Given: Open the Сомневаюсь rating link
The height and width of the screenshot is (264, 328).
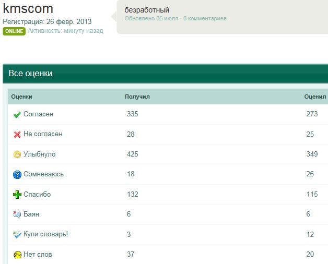Looking at the screenshot, I should pyautogui.click(x=43, y=174).
